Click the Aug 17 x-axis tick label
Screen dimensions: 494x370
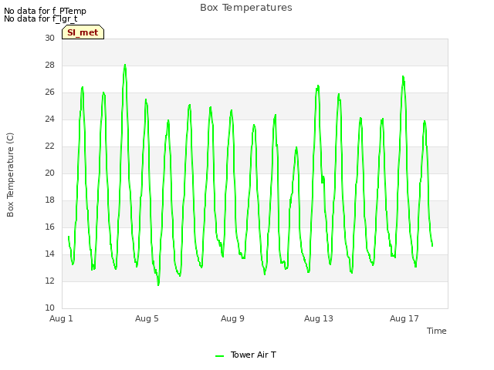point(404,318)
